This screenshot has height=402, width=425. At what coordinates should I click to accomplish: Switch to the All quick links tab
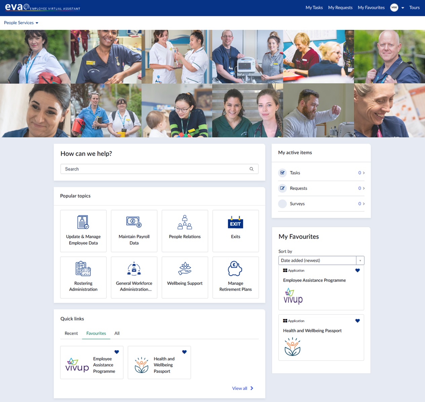click(117, 333)
